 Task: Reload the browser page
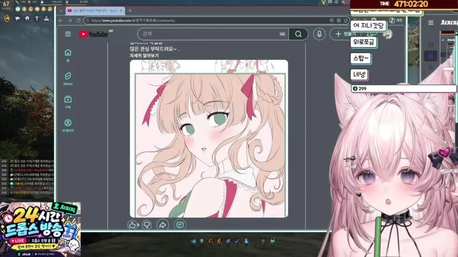(x=78, y=20)
